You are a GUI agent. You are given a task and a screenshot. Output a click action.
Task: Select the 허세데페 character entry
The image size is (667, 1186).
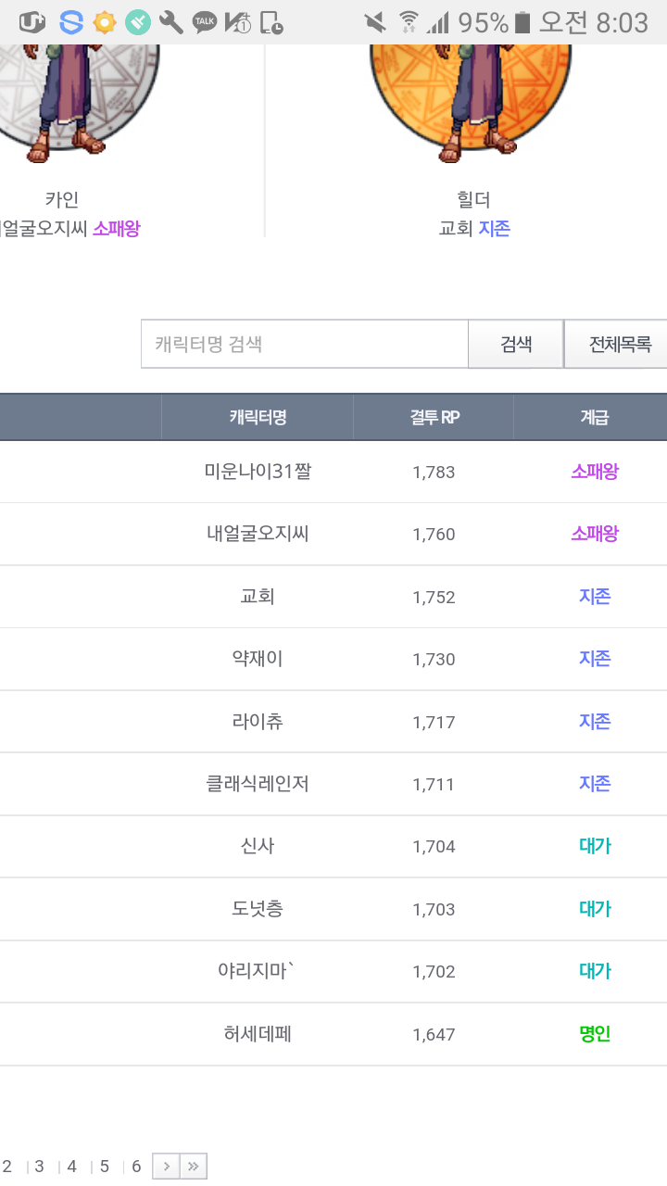click(x=258, y=1034)
